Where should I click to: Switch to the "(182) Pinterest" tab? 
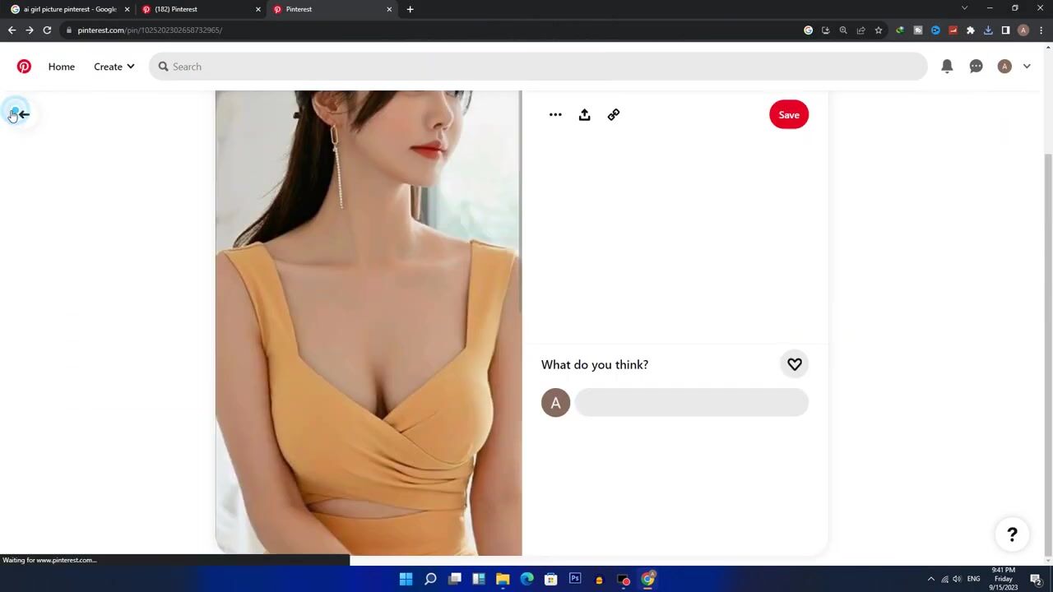pyautogui.click(x=197, y=9)
